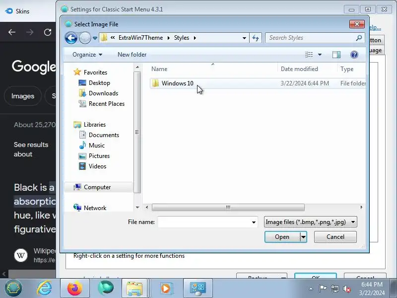Show the preview pane

(336, 55)
